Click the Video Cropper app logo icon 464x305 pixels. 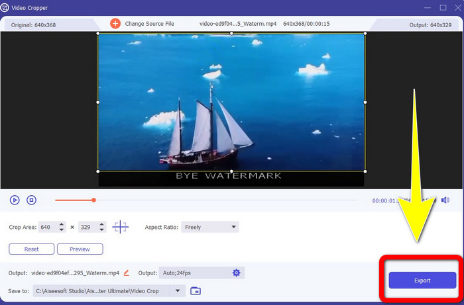coord(6,7)
